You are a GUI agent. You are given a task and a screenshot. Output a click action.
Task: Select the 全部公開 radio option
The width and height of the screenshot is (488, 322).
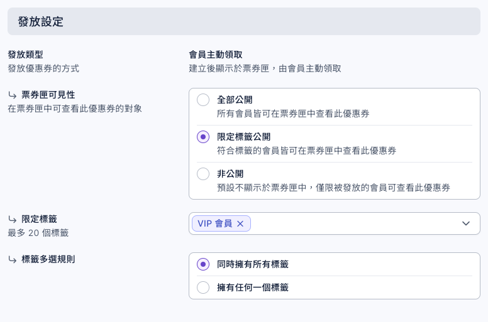[x=203, y=100]
